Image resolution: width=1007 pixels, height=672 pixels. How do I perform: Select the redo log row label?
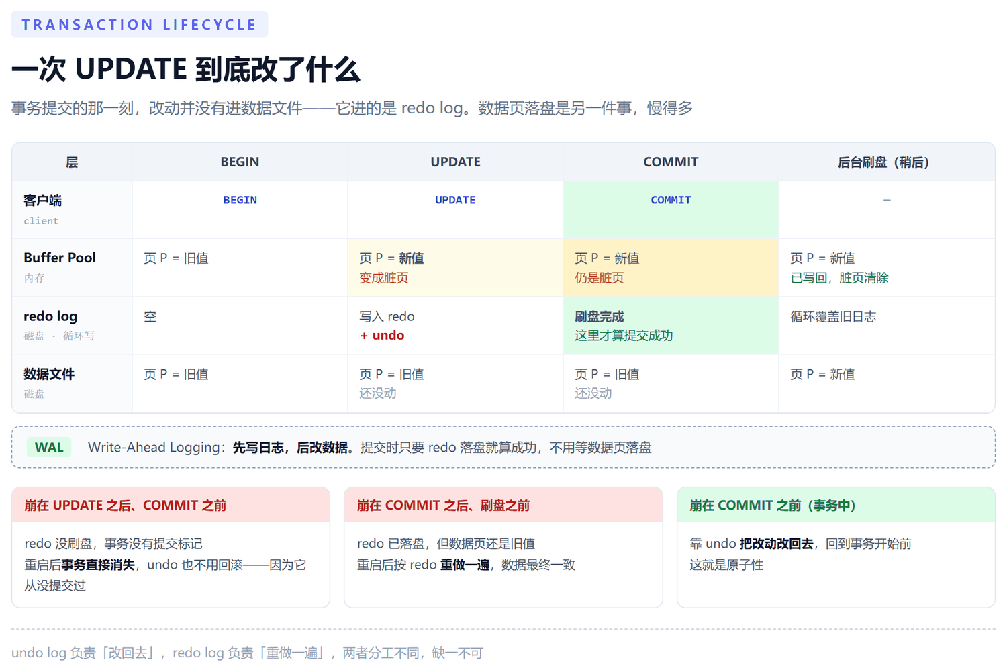pyautogui.click(x=50, y=316)
